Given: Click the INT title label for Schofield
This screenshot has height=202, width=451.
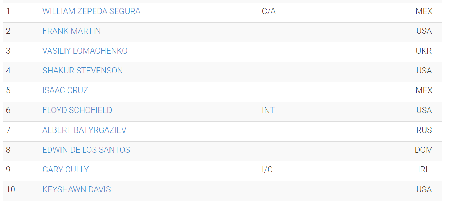Looking at the screenshot, I should coord(269,110).
